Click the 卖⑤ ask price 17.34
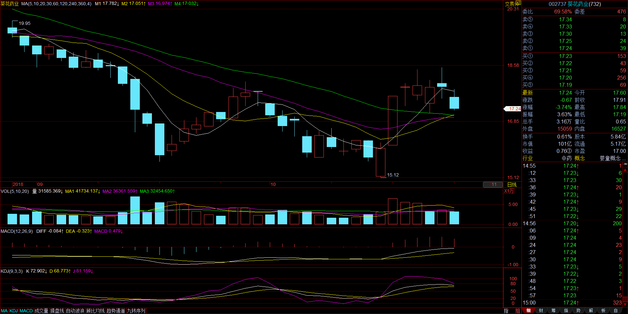This screenshot has height=314, width=628. click(x=565, y=19)
